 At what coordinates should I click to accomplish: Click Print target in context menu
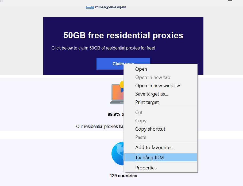[x=147, y=102]
